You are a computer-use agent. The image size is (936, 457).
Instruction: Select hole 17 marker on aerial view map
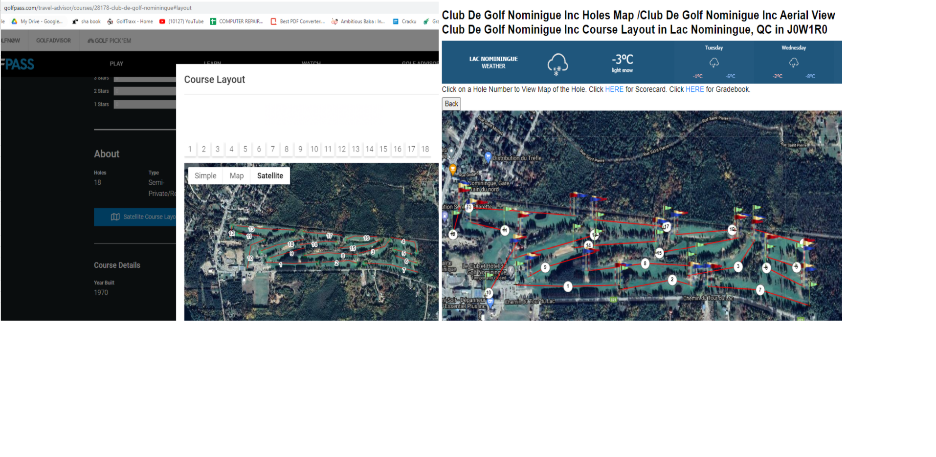(666, 226)
